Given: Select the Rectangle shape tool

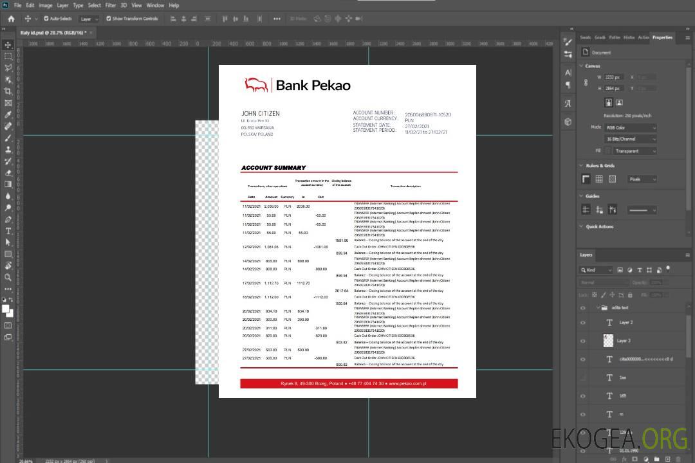Looking at the screenshot, I should point(8,254).
